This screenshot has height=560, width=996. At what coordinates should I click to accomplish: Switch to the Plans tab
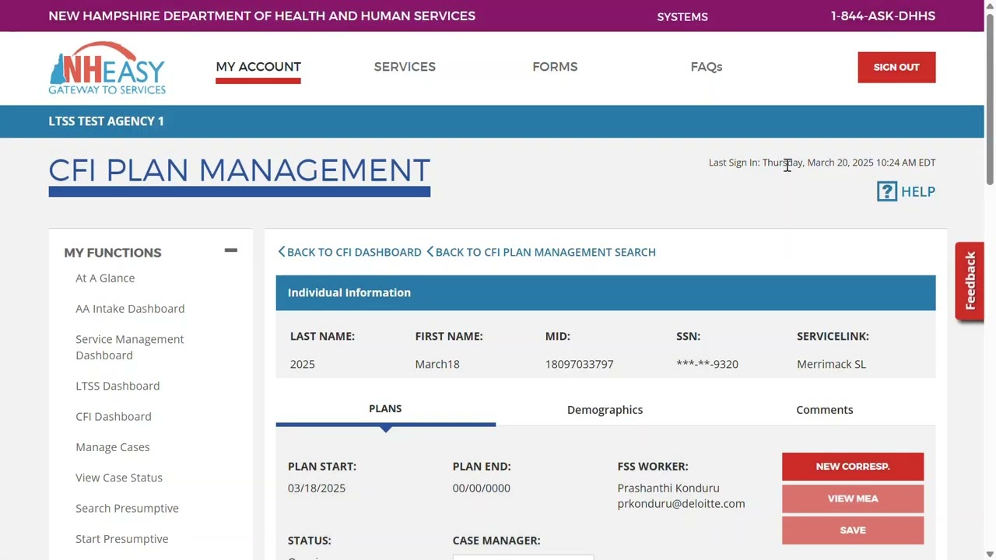(x=385, y=409)
